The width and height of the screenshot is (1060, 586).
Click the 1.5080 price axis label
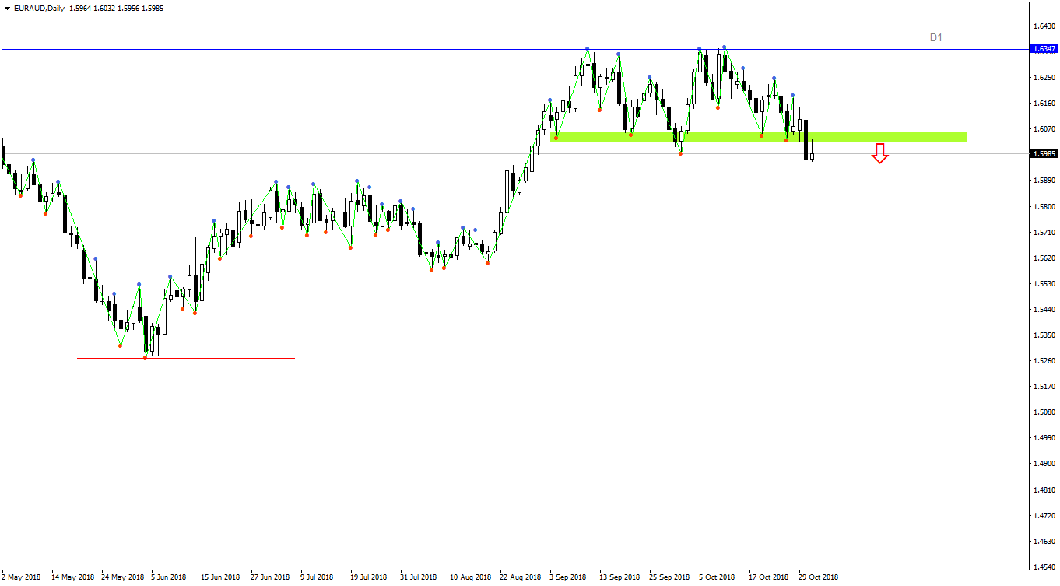tap(1044, 412)
